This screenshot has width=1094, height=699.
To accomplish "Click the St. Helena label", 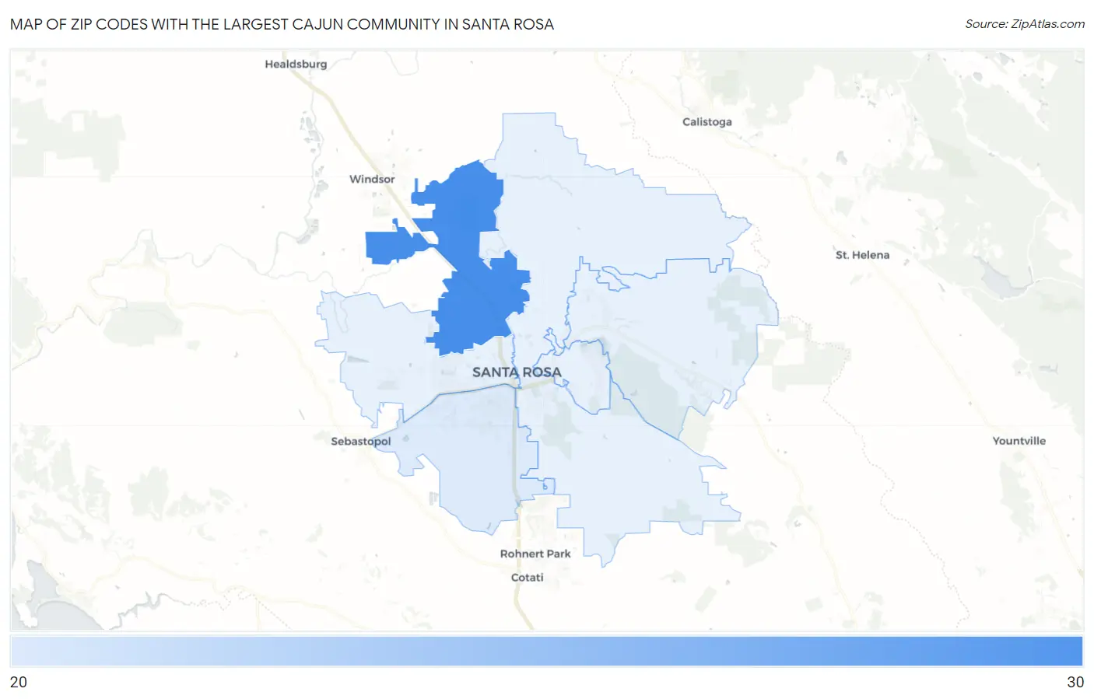I will 862,254.
